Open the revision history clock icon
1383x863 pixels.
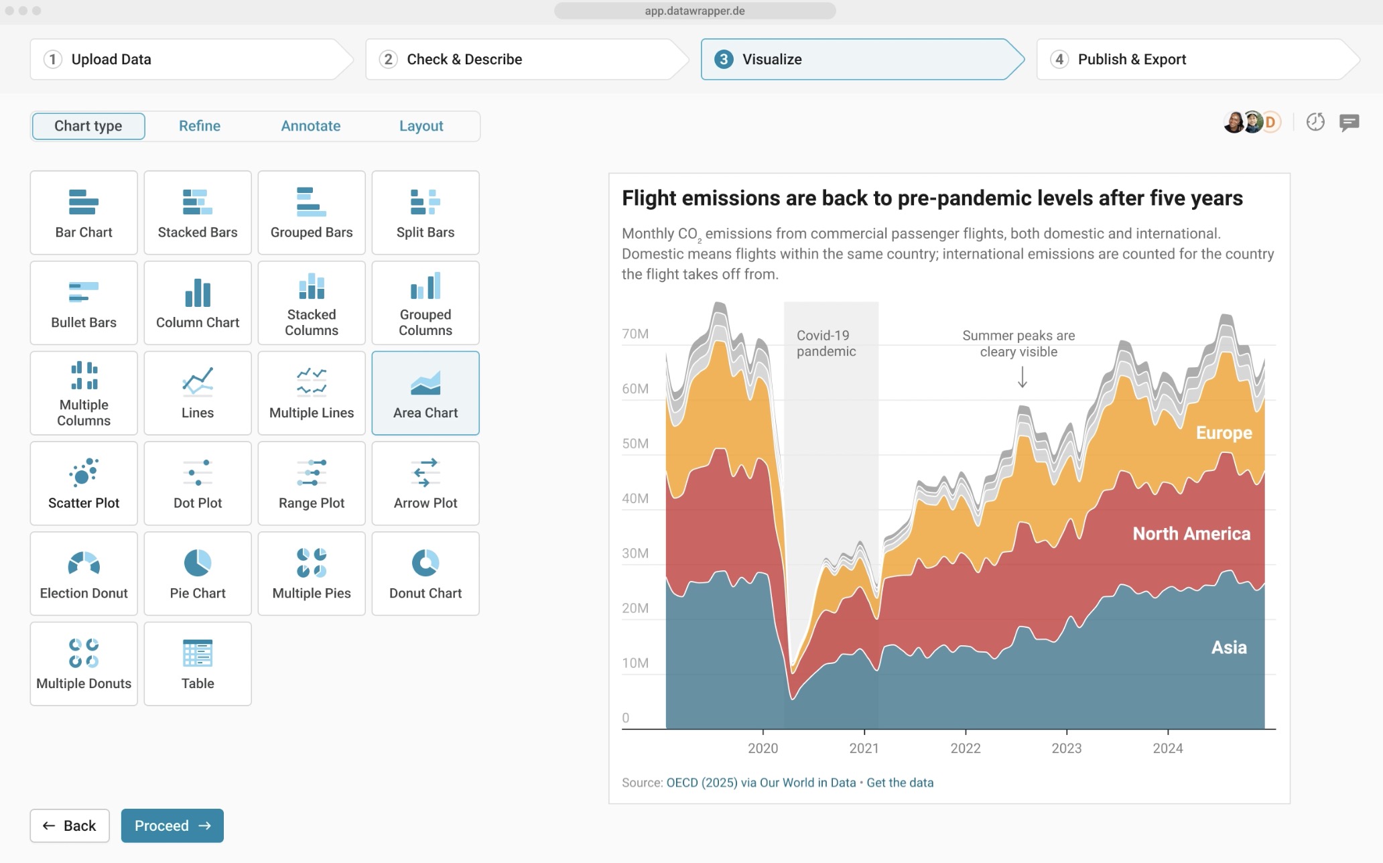(1315, 122)
